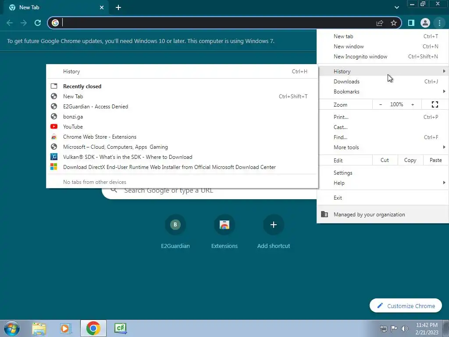Select New window menu item
The width and height of the screenshot is (449, 337).
[x=382, y=47]
